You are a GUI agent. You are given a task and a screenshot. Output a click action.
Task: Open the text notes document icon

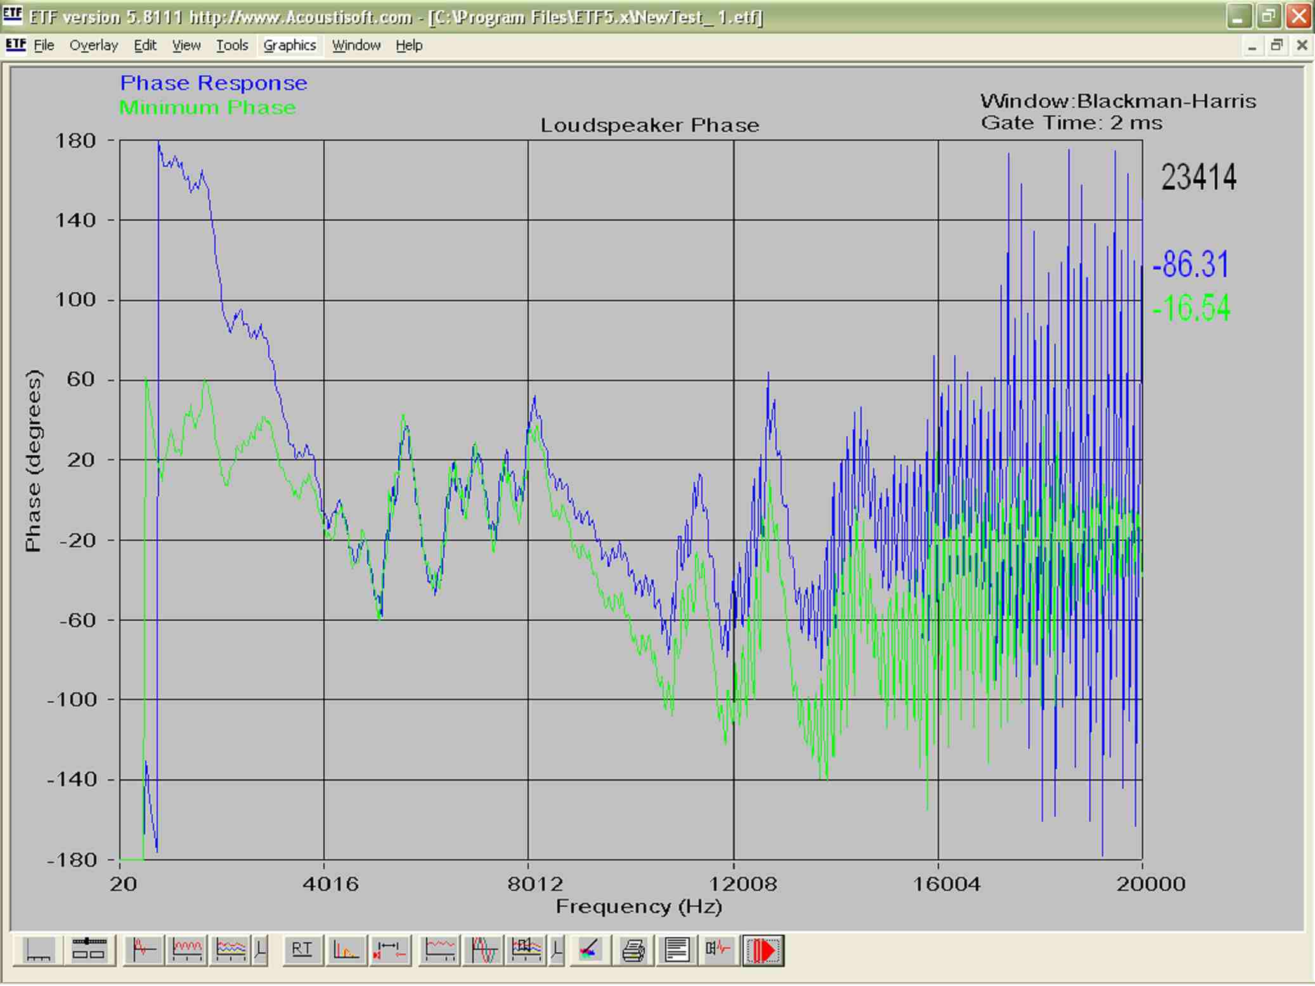pos(676,950)
